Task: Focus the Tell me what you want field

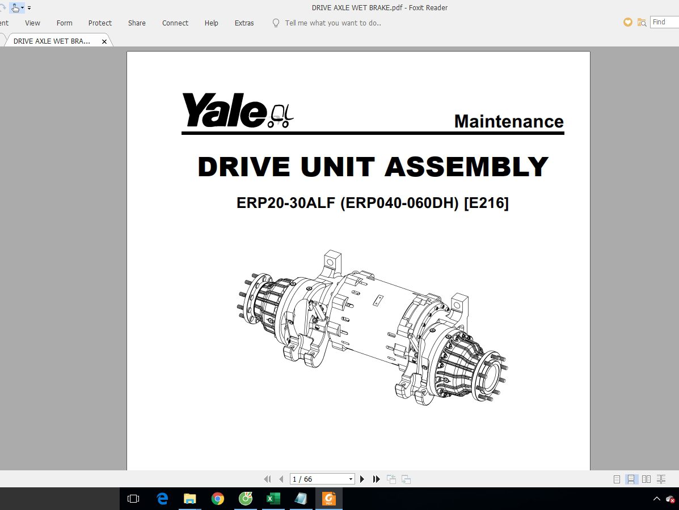Action: tap(333, 23)
